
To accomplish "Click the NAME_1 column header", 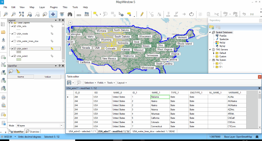I will (160, 93).
